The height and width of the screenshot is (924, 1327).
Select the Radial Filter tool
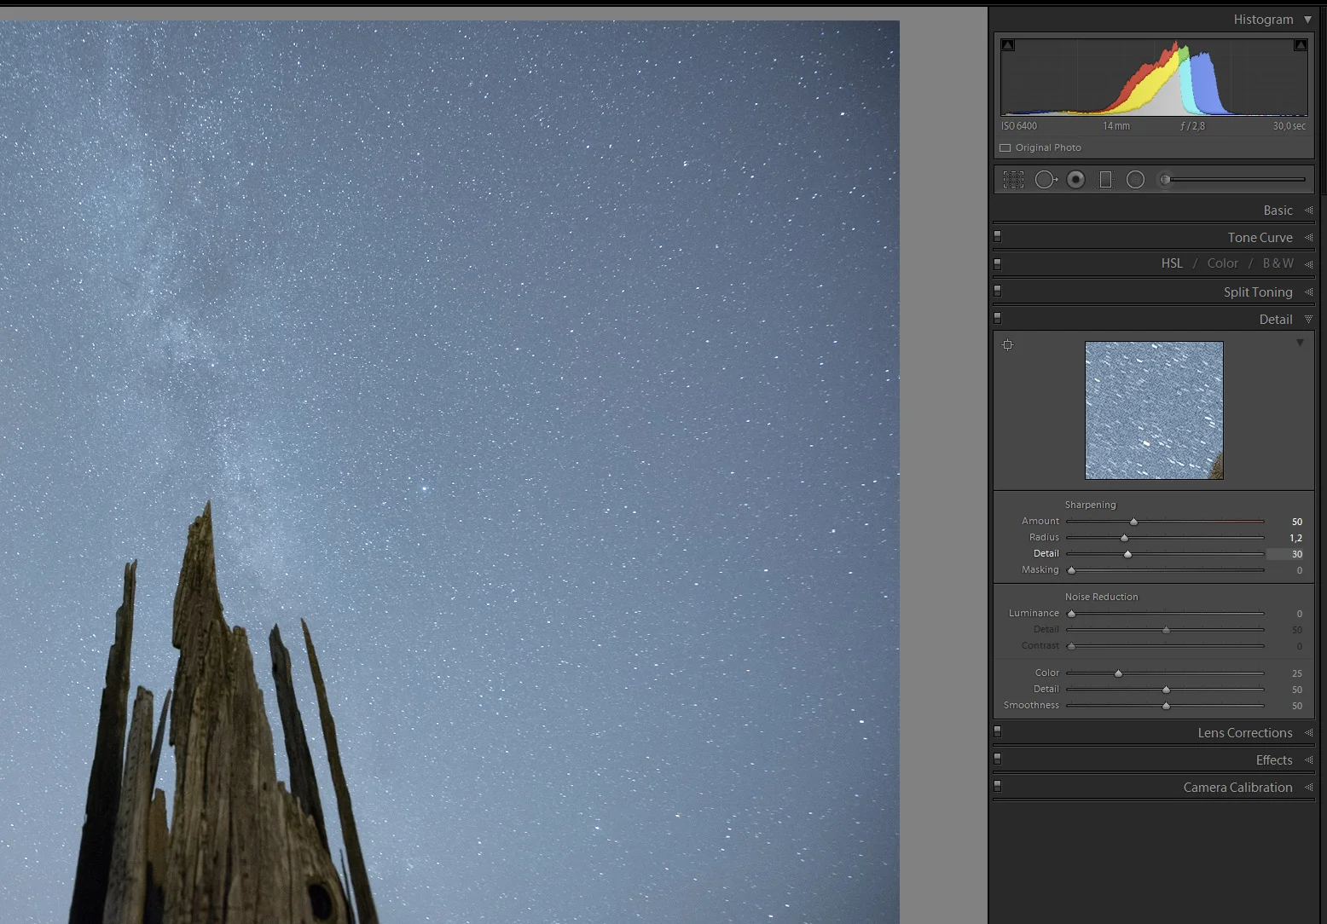[x=1135, y=179]
